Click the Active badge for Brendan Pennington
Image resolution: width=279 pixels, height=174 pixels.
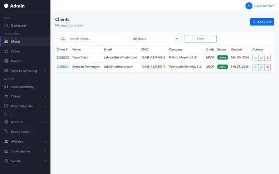[222, 67]
